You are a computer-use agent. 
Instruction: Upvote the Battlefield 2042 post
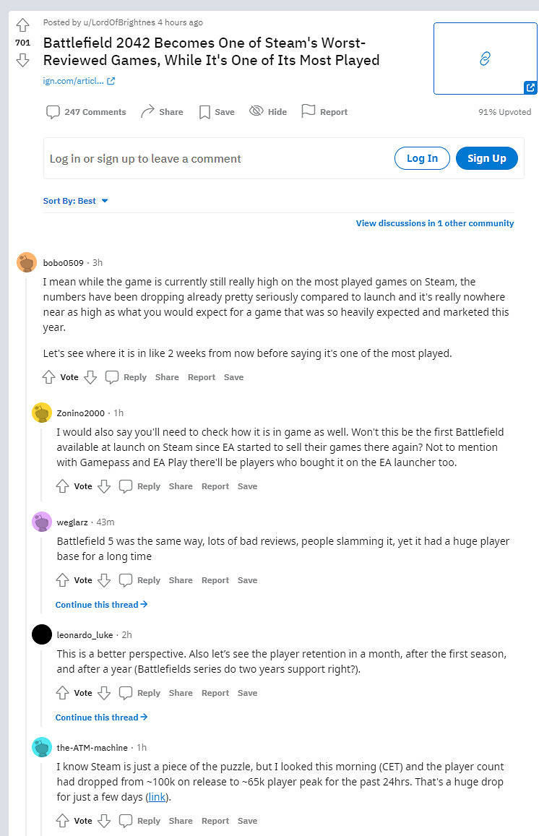22,25
